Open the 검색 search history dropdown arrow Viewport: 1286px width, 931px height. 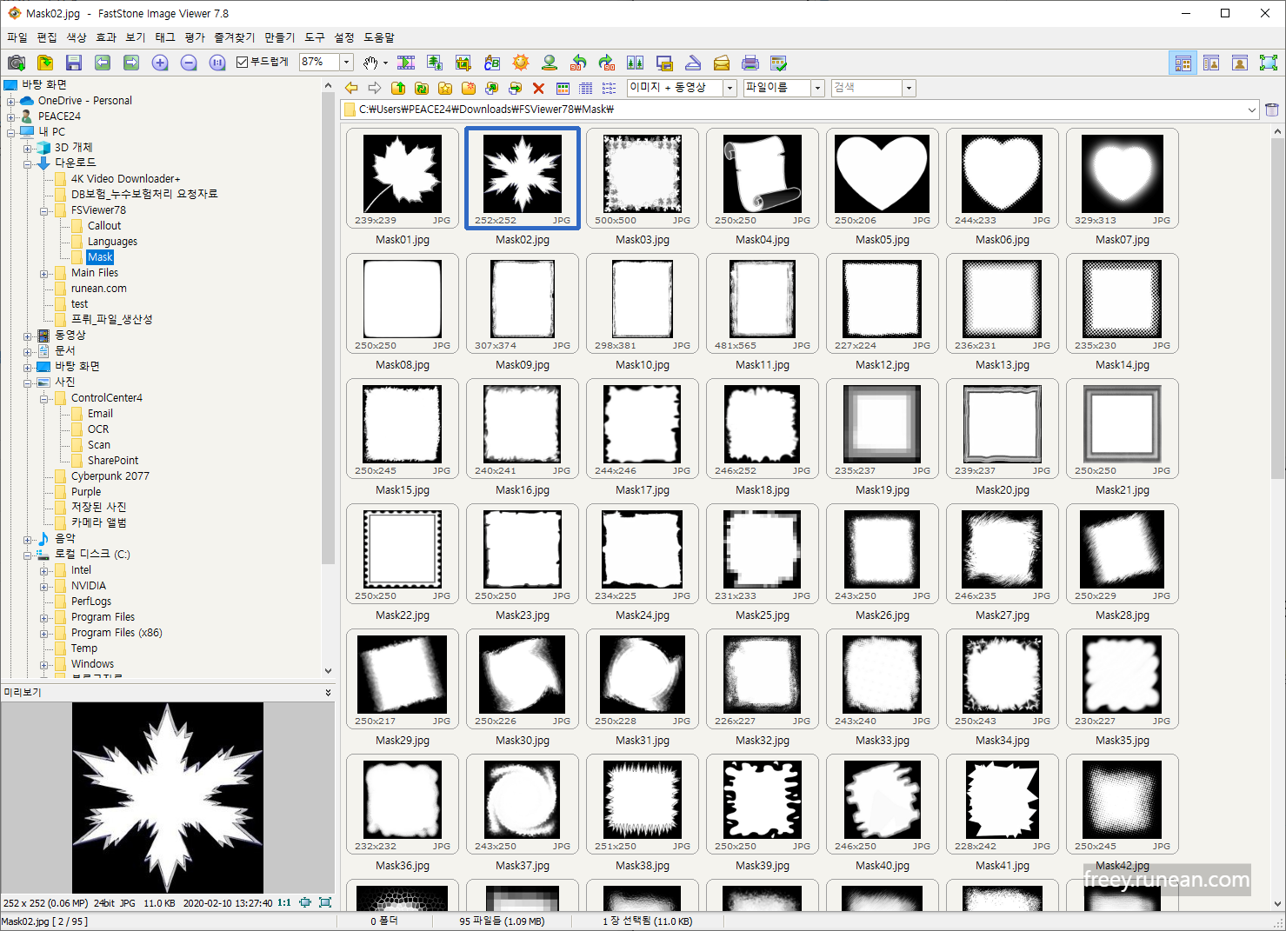[x=909, y=88]
